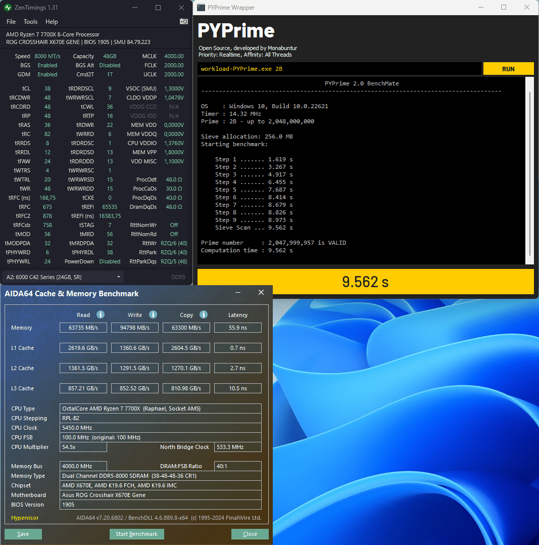Minimize the AIDA64 benchmark window
Screen dimensions: 539x545
[x=238, y=293]
